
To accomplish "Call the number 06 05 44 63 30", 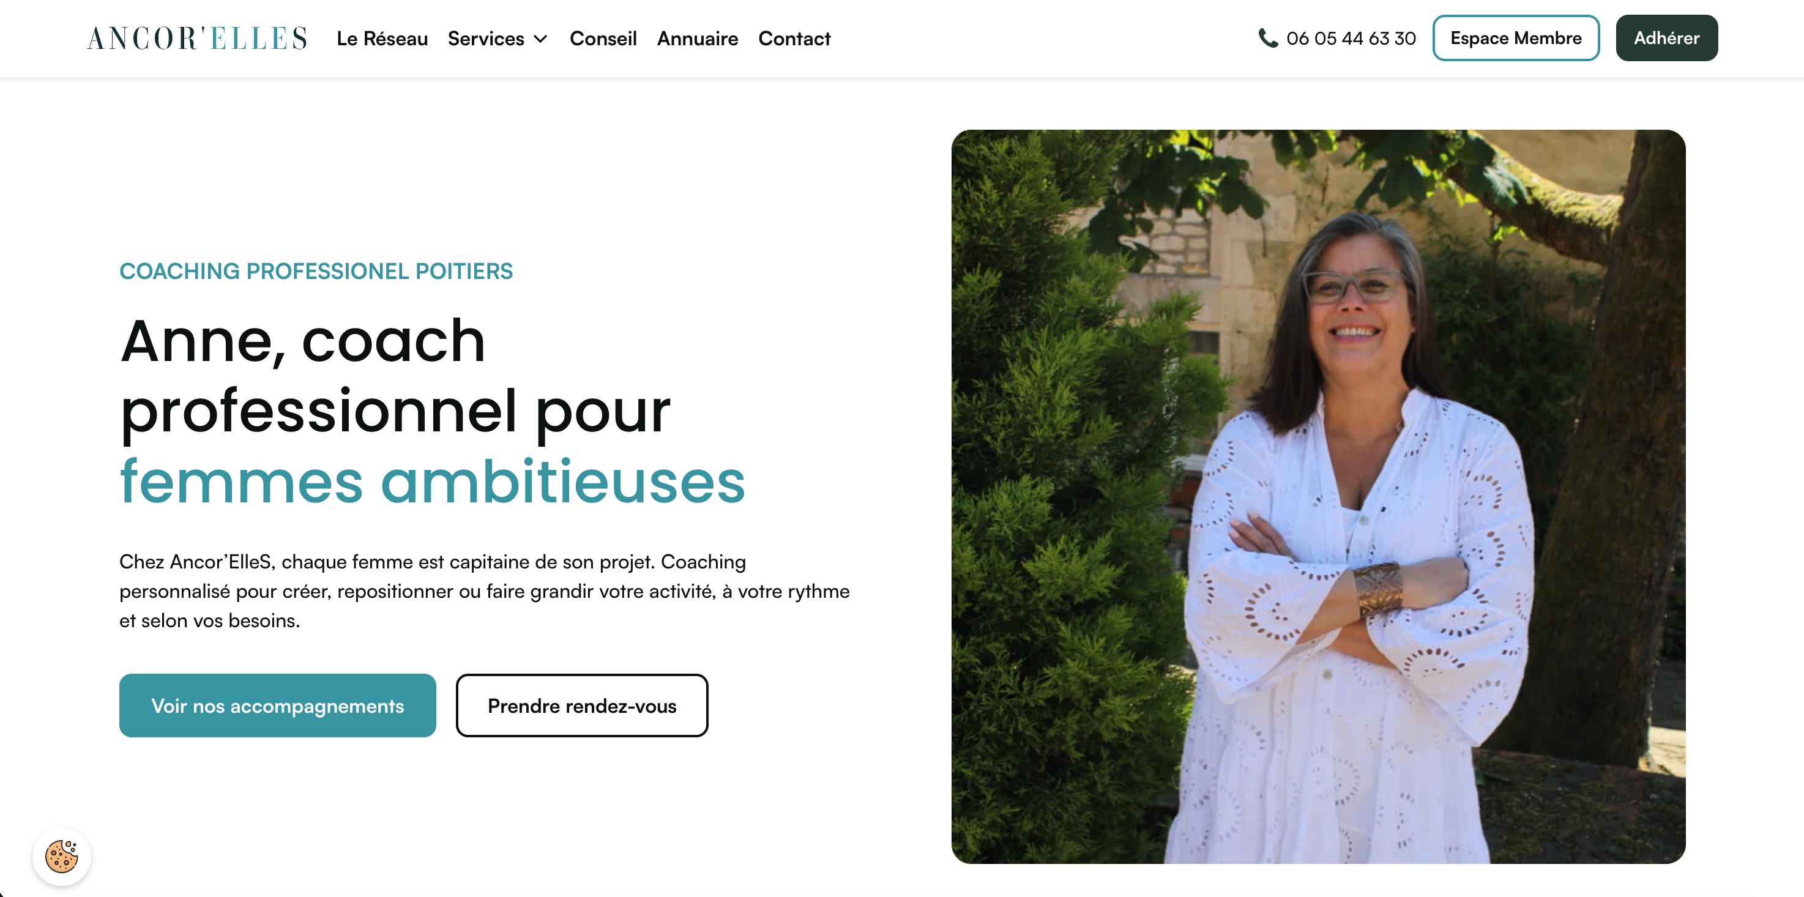I will click(x=1350, y=39).
